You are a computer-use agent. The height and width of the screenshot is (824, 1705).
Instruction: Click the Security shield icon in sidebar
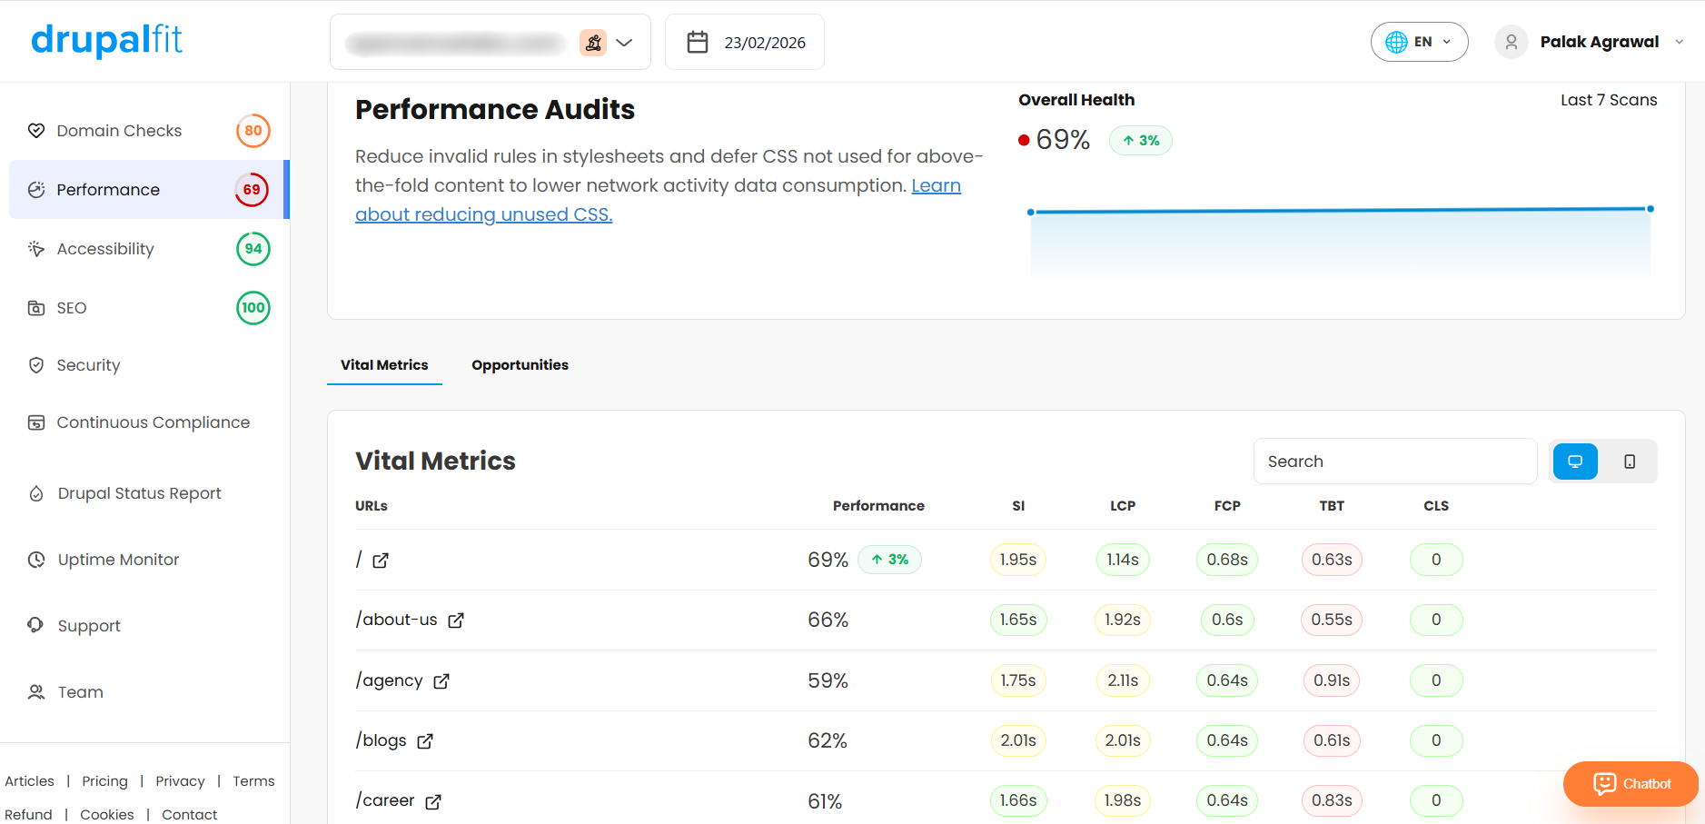pos(36,365)
